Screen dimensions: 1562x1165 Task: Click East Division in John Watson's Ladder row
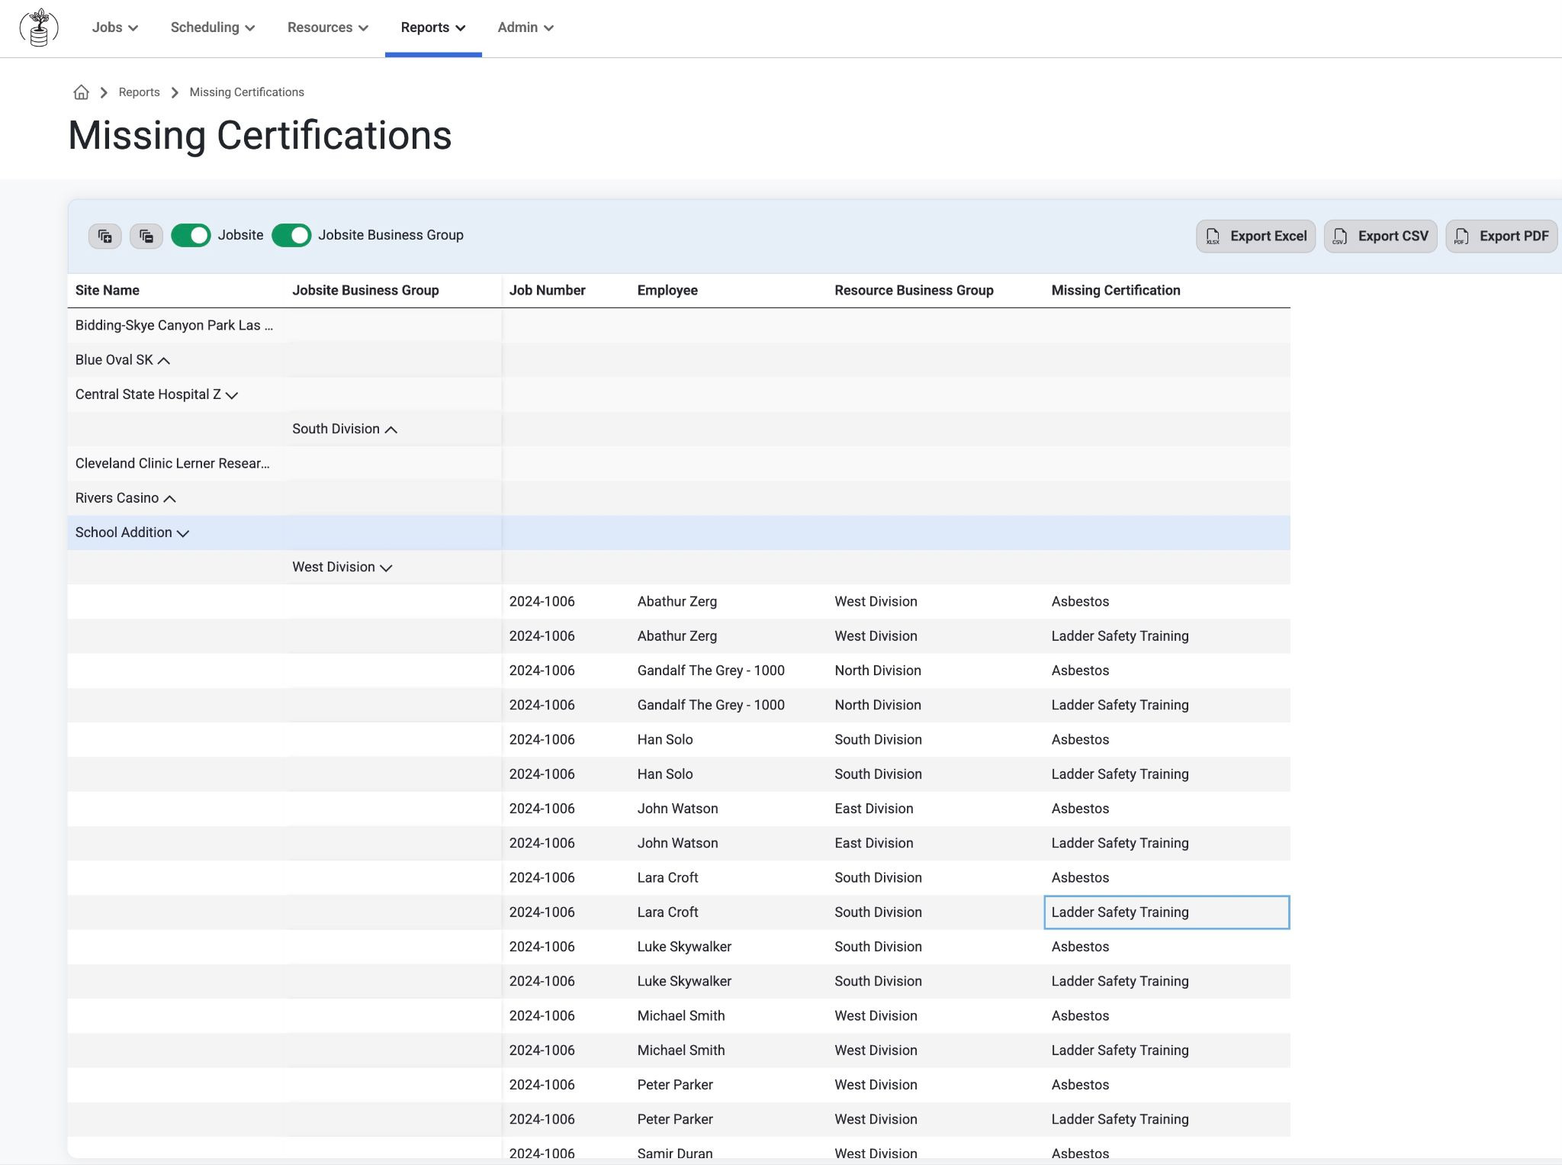(x=874, y=843)
